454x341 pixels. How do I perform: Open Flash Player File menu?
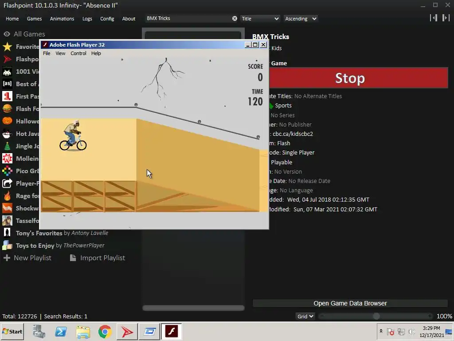coord(47,53)
